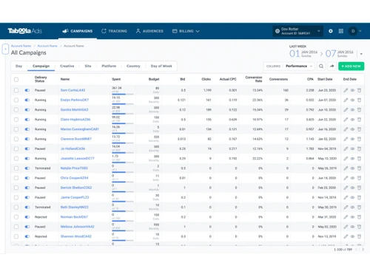
Task: Delete the Sam Curtis campaign via trash icon
Action: pyautogui.click(x=359, y=90)
